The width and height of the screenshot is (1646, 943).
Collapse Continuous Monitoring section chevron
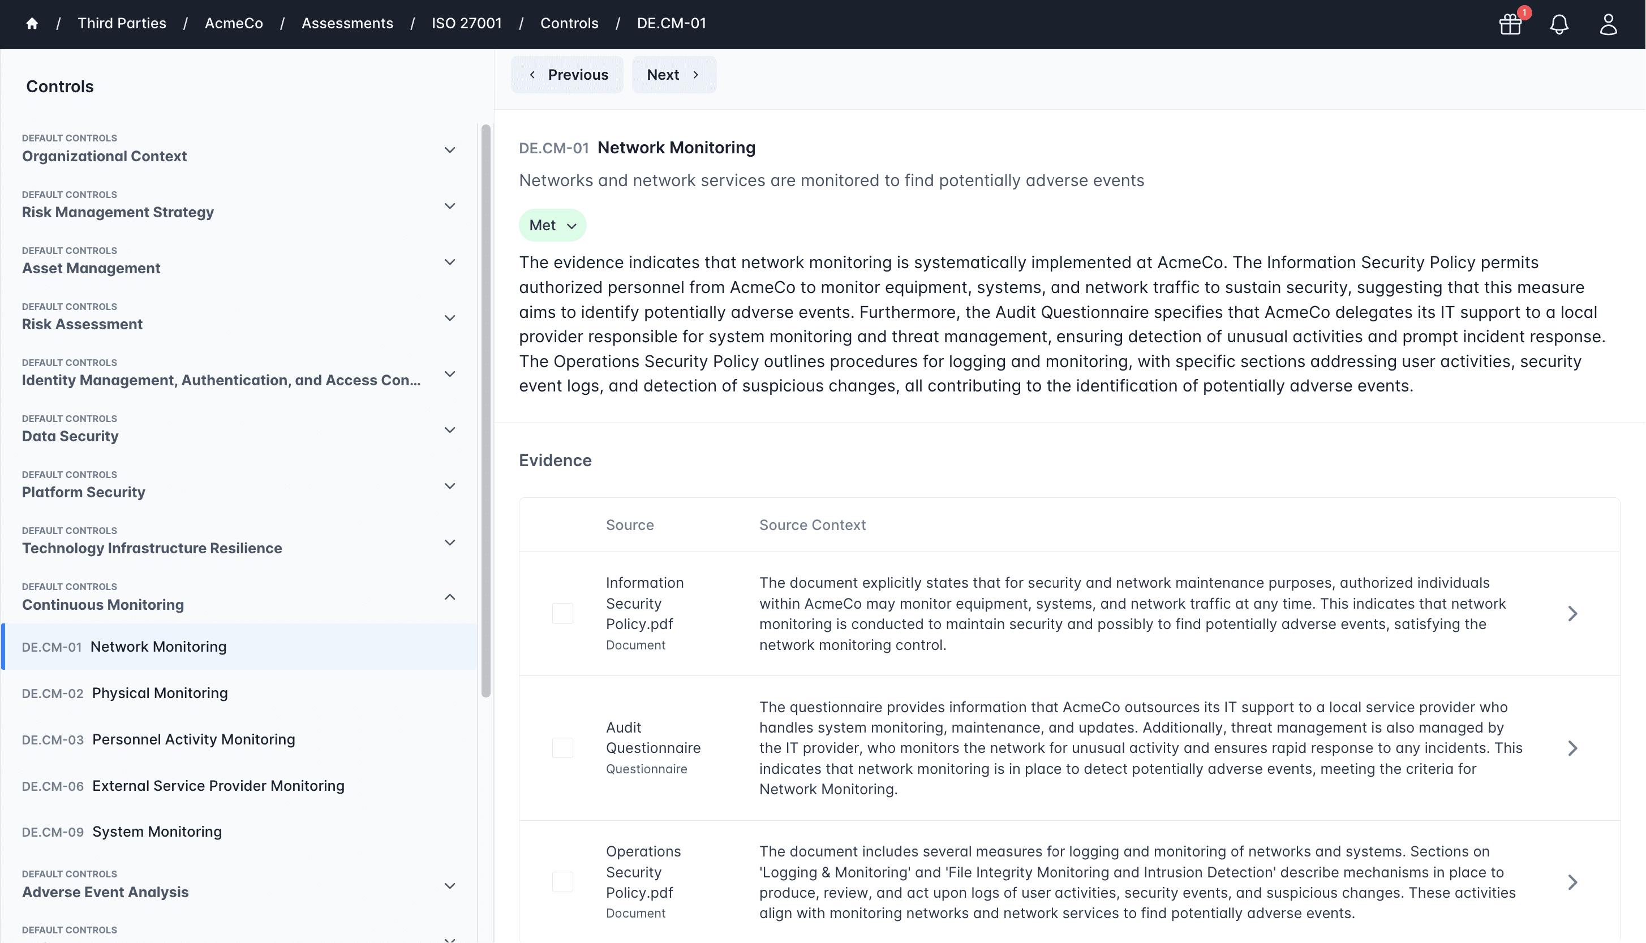click(450, 596)
